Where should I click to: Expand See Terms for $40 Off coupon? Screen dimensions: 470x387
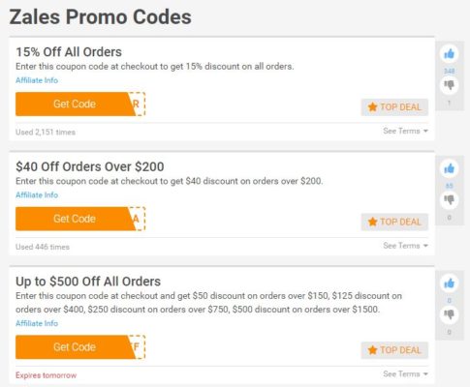(405, 246)
